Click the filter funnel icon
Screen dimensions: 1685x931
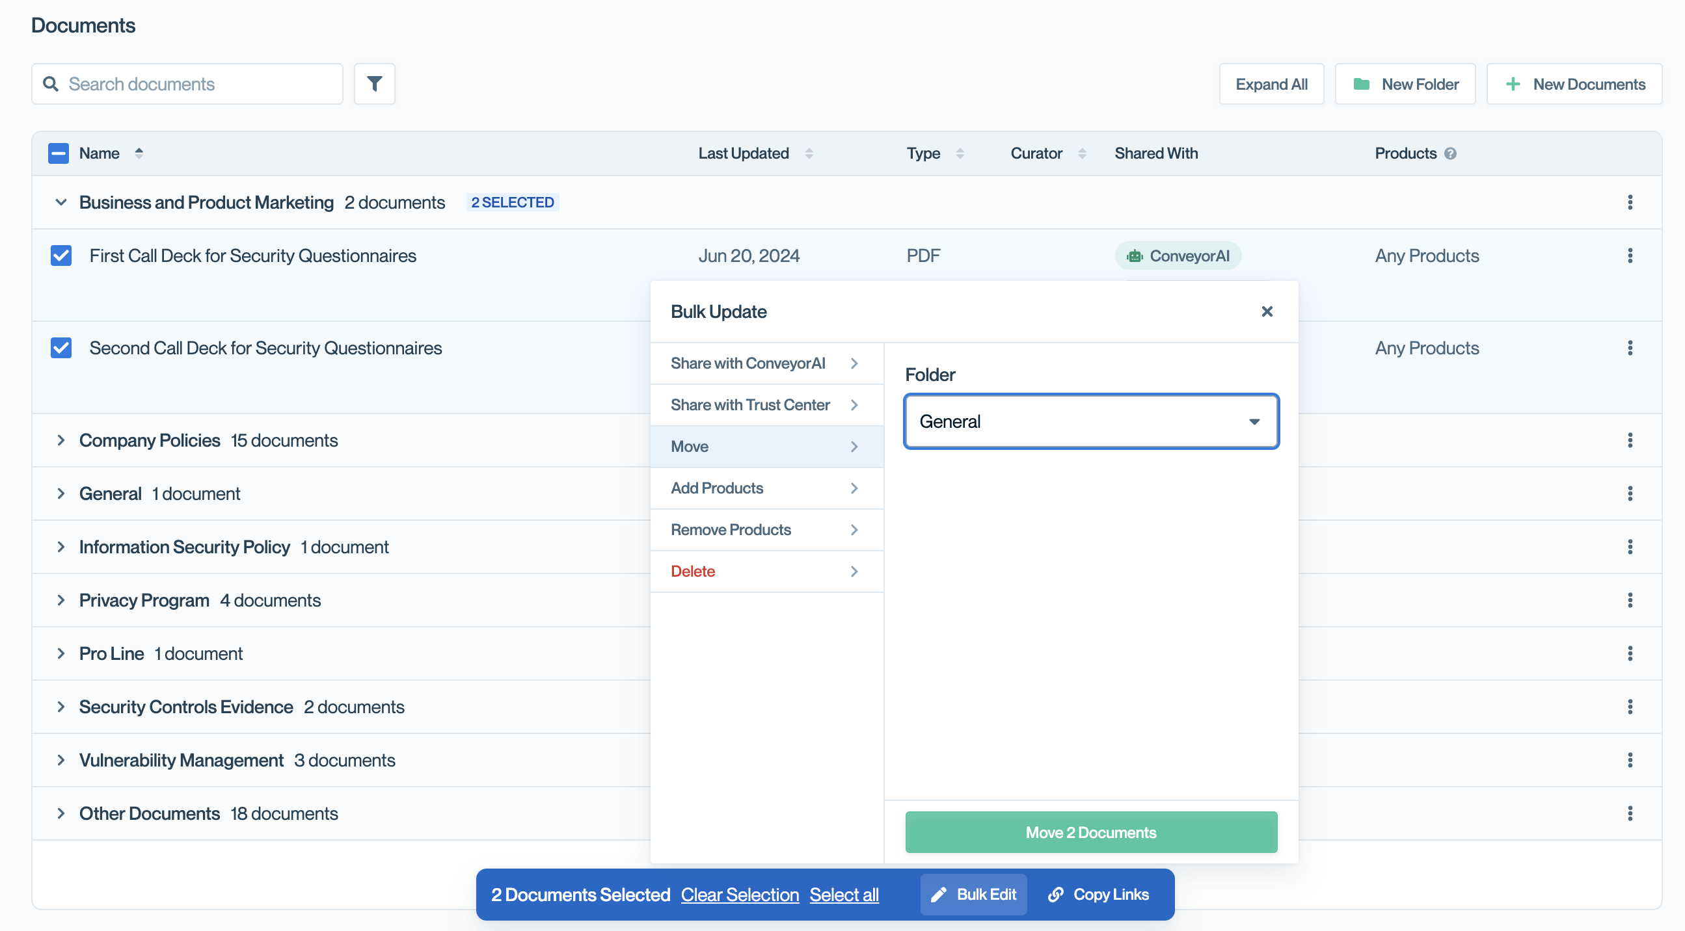(x=374, y=84)
